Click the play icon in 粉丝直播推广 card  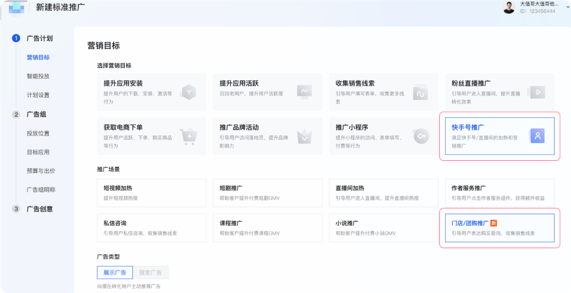[537, 92]
